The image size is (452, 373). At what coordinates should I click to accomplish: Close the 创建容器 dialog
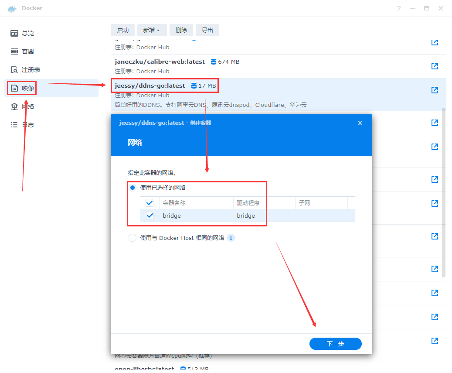360,123
